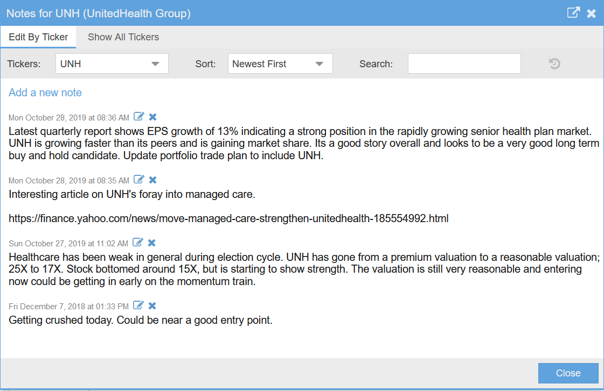Switch to the Edit By Ticker tab
The width and height of the screenshot is (604, 391).
[38, 37]
